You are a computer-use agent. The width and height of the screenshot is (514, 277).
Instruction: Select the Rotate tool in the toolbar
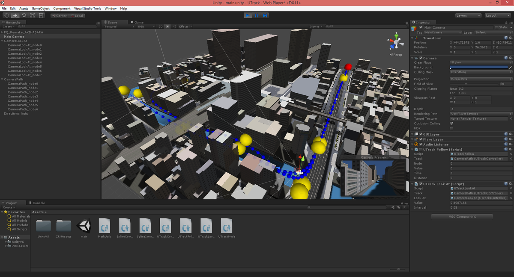click(x=24, y=15)
